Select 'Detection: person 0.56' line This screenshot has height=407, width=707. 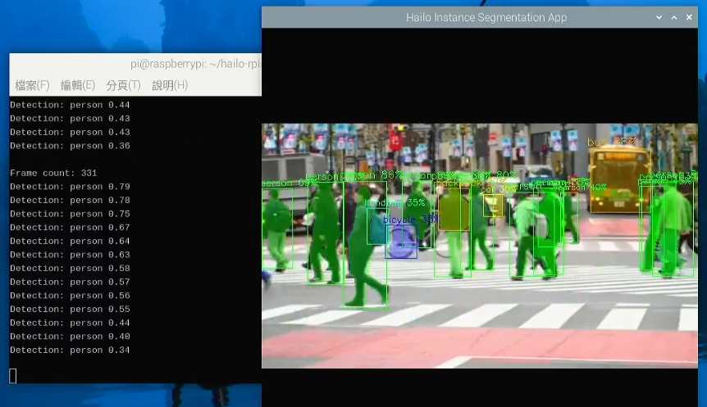coord(70,296)
